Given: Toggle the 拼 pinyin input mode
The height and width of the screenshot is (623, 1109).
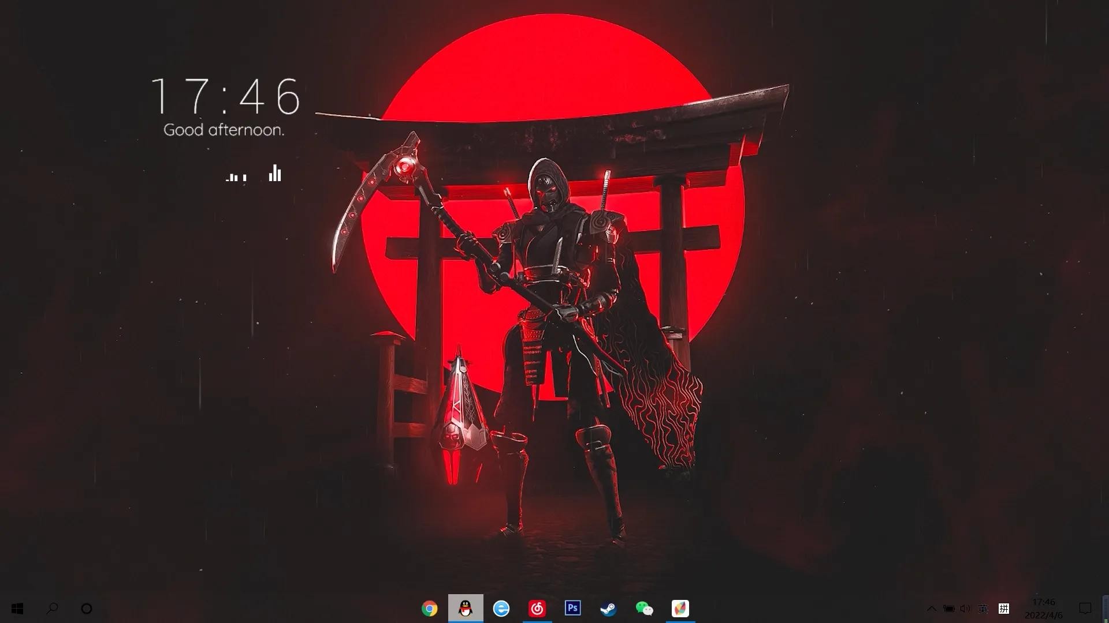Looking at the screenshot, I should [1004, 609].
